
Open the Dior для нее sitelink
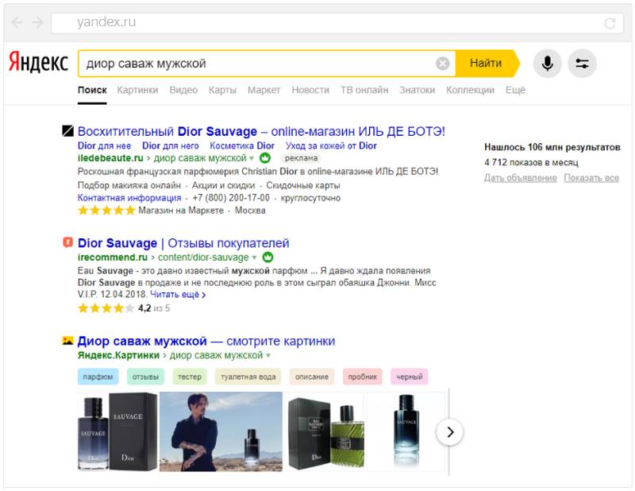(104, 145)
